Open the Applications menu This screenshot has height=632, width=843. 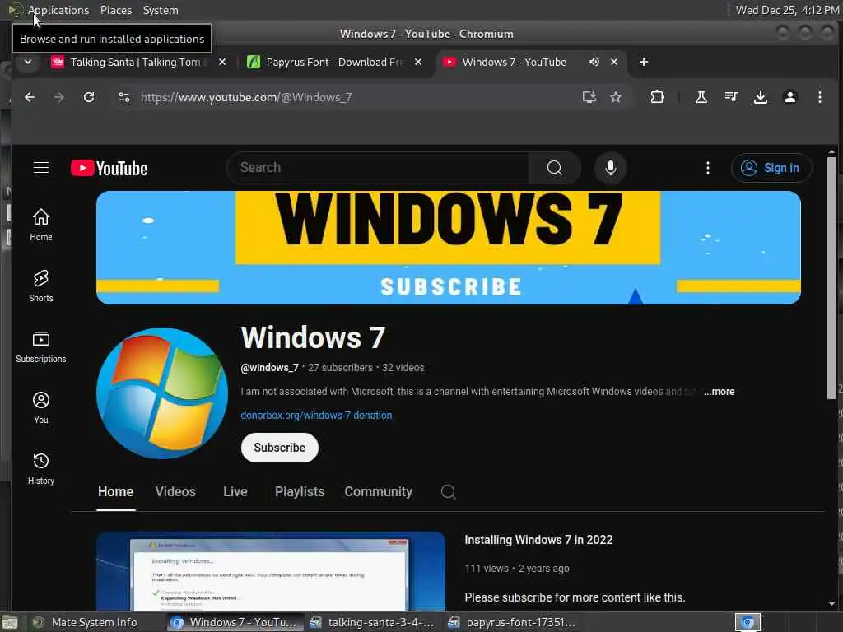pos(58,10)
